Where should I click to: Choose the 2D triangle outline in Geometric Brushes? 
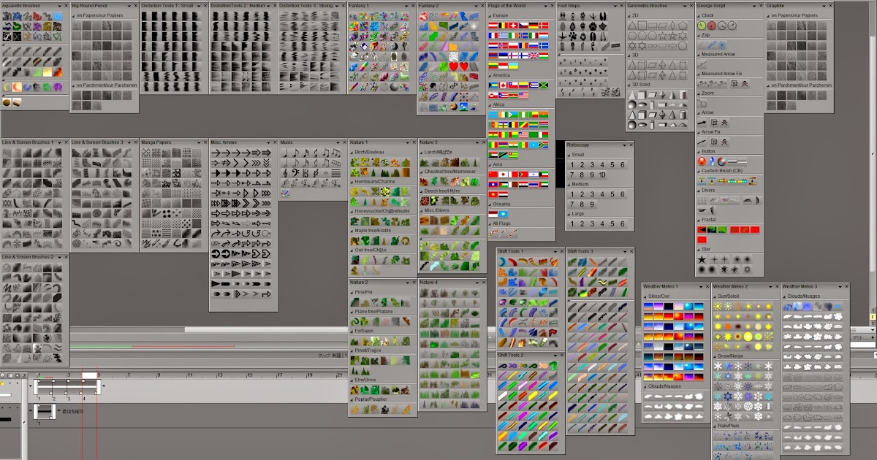632,26
